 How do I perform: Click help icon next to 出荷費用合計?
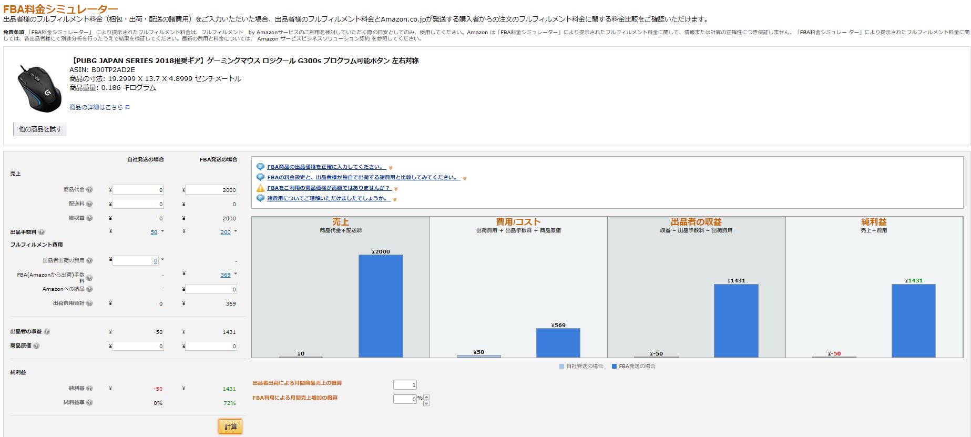point(89,303)
